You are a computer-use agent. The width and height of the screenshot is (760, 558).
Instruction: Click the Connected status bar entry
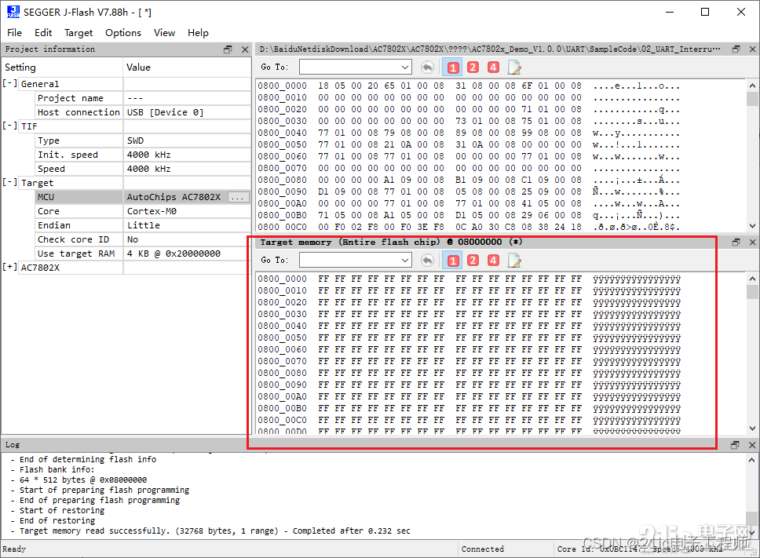pos(483,549)
